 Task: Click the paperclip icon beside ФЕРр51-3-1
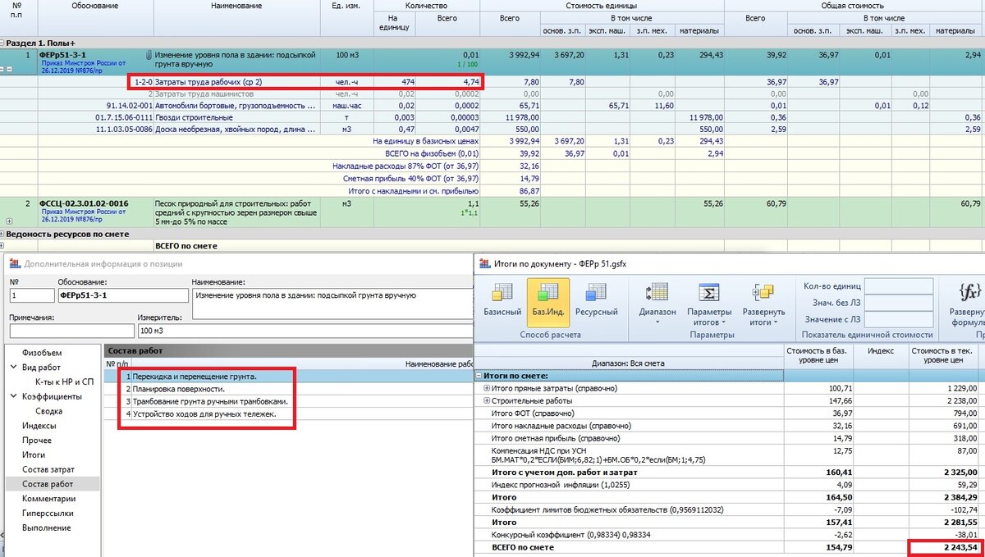tap(149, 56)
